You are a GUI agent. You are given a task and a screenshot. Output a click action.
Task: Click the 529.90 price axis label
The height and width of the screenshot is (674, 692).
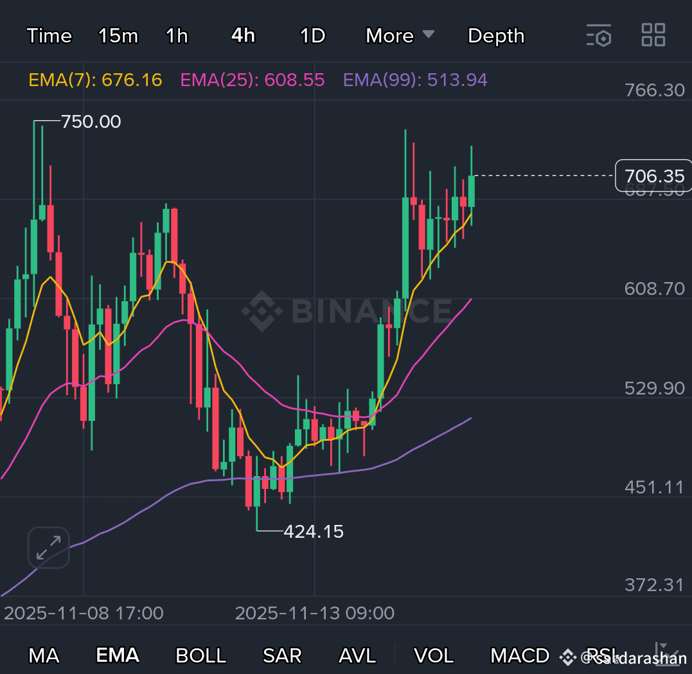[x=655, y=389]
